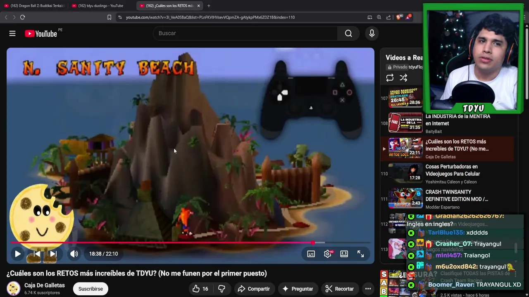Skip to next video in playlist
The image size is (529, 297).
pos(53,254)
